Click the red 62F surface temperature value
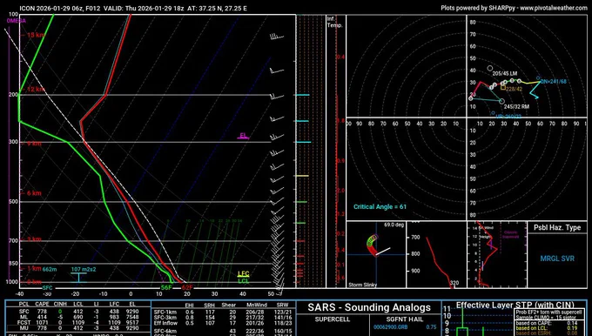 pyautogui.click(x=187, y=287)
